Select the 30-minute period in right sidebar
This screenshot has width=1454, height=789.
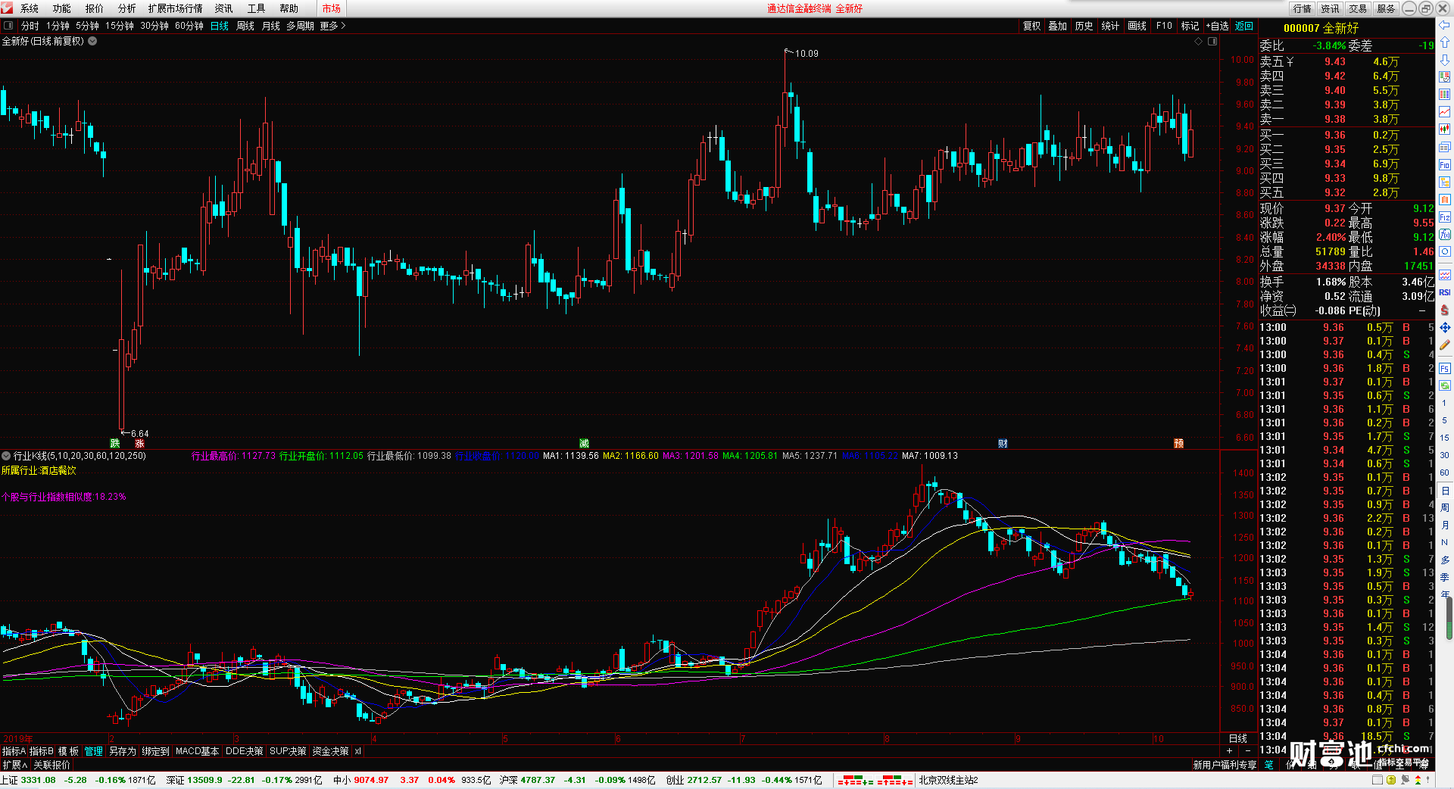point(1444,455)
